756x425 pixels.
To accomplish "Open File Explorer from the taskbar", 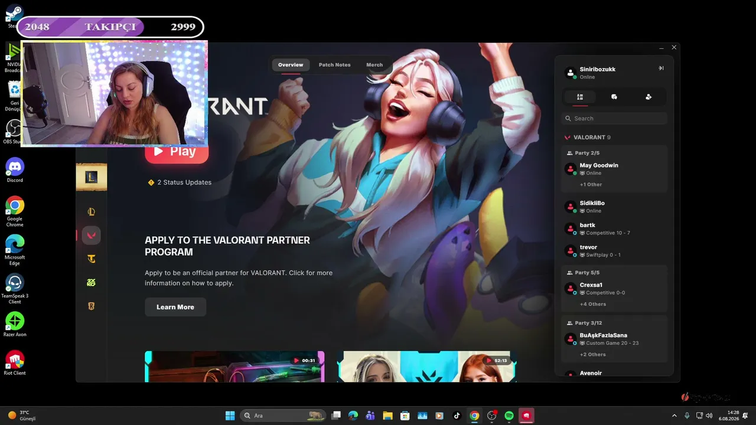I will pos(387,416).
